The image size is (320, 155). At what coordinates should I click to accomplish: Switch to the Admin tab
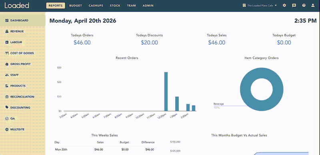(148, 6)
